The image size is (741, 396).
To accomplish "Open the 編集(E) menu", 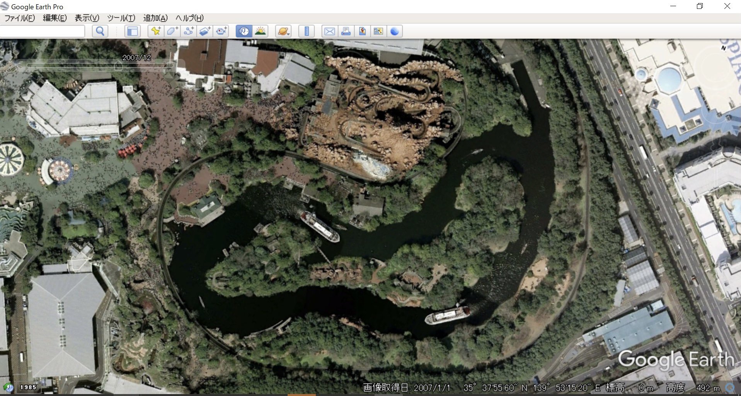I will (x=55, y=18).
